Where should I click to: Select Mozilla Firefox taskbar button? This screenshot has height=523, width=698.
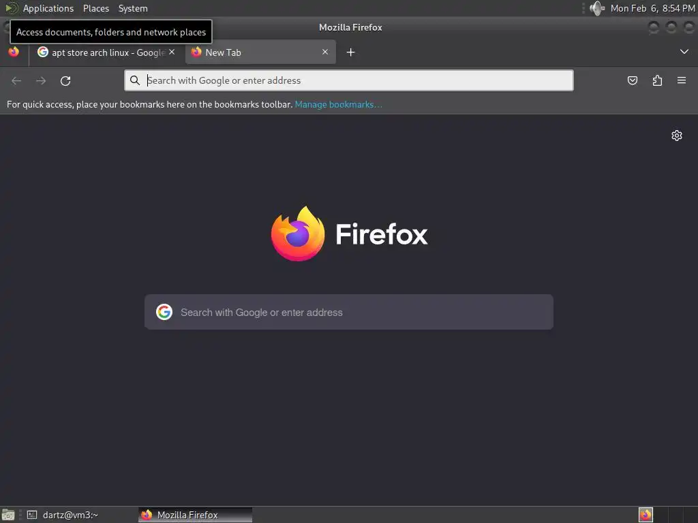(195, 515)
